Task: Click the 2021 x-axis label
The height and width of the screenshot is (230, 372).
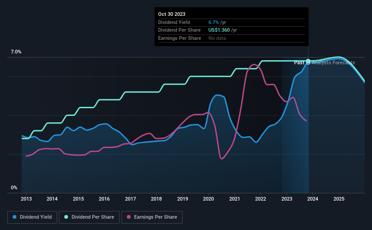Action: (x=234, y=199)
